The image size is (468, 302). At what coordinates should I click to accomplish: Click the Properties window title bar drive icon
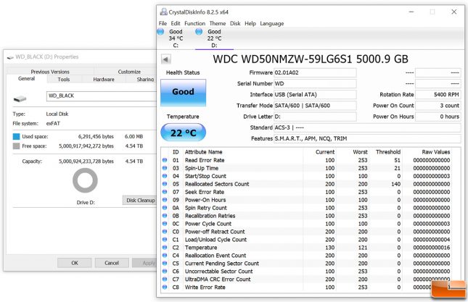coord(10,57)
